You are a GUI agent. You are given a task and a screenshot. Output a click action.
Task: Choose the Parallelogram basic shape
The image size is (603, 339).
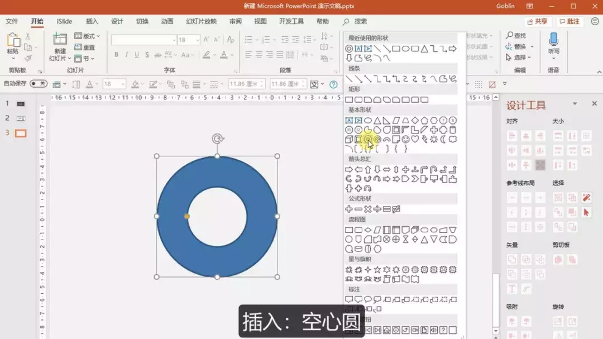coord(396,121)
